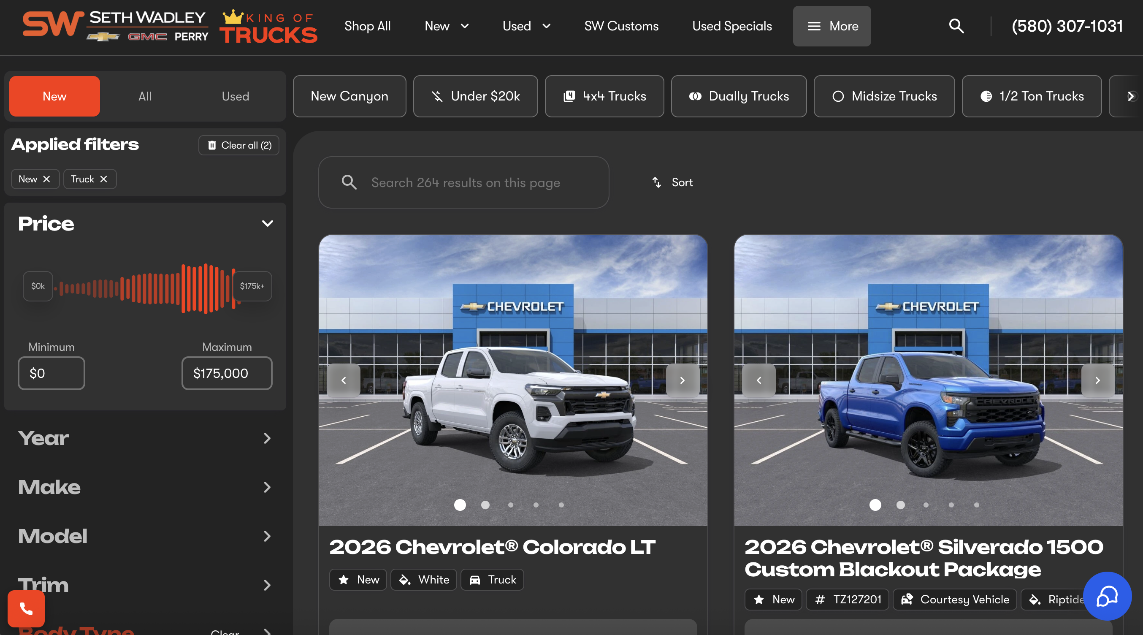Click the trash icon in Clear all
The height and width of the screenshot is (635, 1143).
[x=212, y=145]
